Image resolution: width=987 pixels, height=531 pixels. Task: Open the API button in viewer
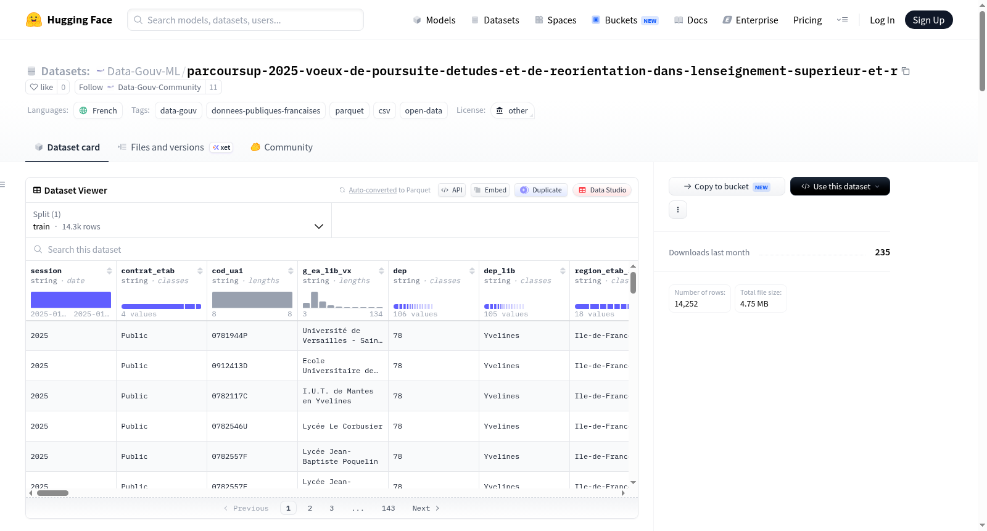tap(452, 190)
